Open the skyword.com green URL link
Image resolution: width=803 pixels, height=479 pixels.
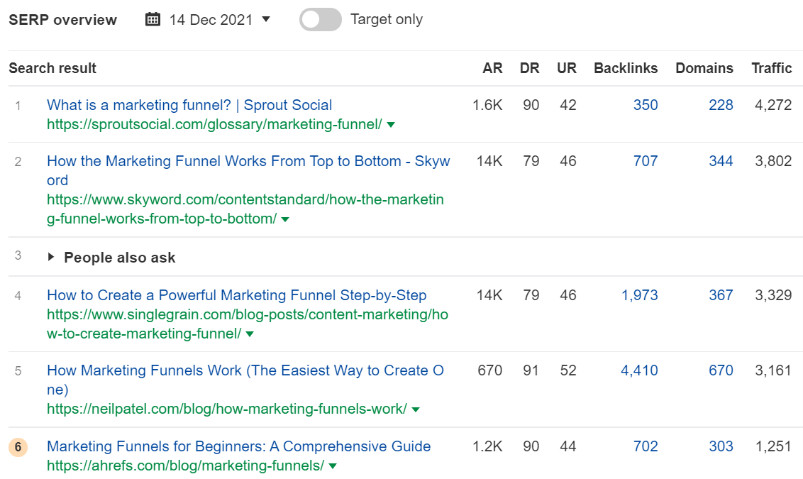tap(245, 200)
